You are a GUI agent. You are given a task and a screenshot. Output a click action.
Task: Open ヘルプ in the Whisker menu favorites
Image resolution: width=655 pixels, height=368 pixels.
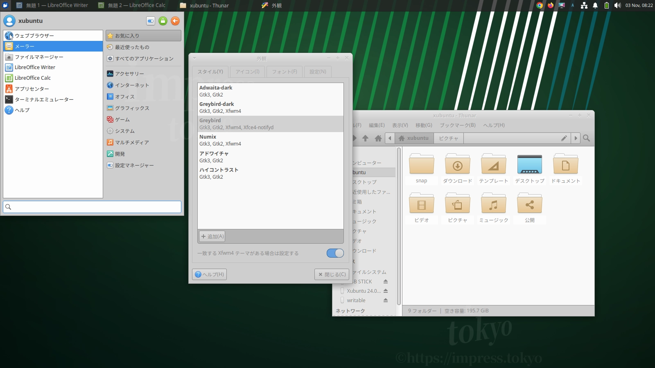pyautogui.click(x=53, y=110)
